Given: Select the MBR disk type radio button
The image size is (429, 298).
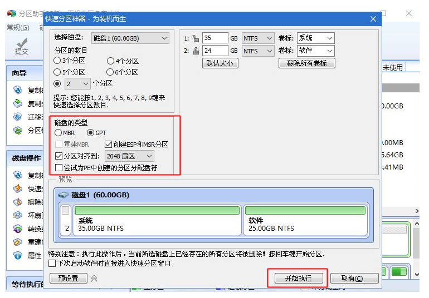Looking at the screenshot, I should tap(58, 133).
